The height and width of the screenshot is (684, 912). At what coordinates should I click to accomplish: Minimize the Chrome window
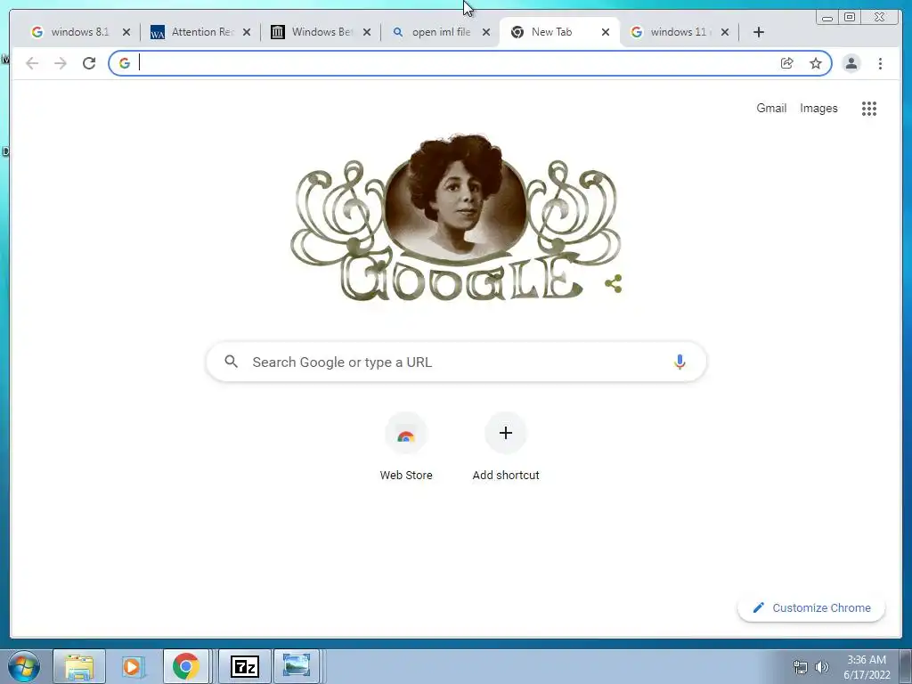click(827, 18)
